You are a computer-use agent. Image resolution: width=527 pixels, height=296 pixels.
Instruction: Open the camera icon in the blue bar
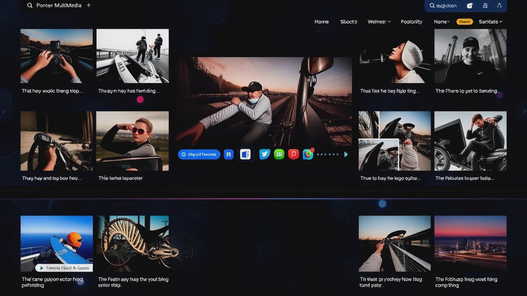(x=470, y=6)
